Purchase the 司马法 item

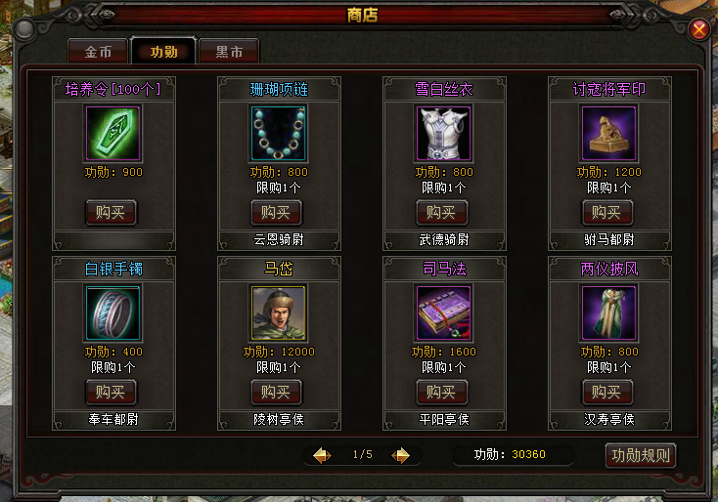coord(441,392)
